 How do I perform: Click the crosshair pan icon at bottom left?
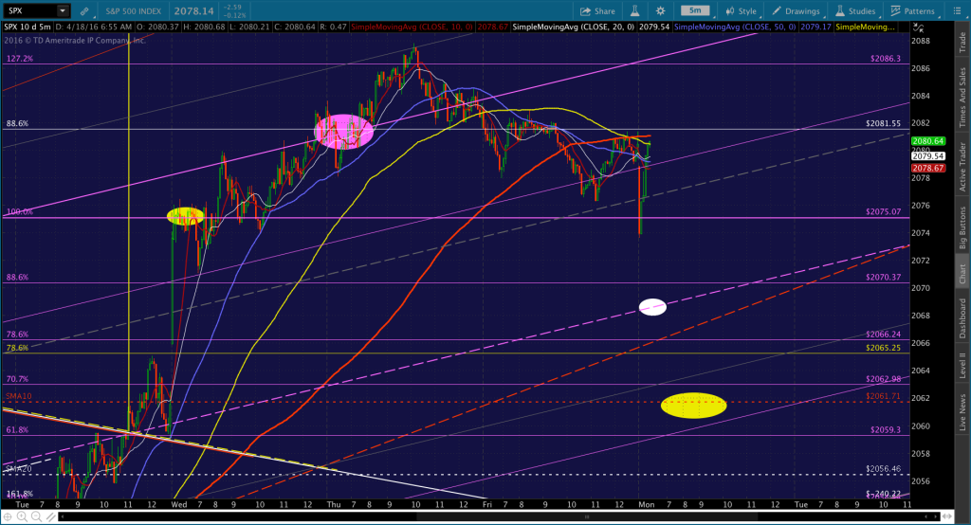pos(8,516)
